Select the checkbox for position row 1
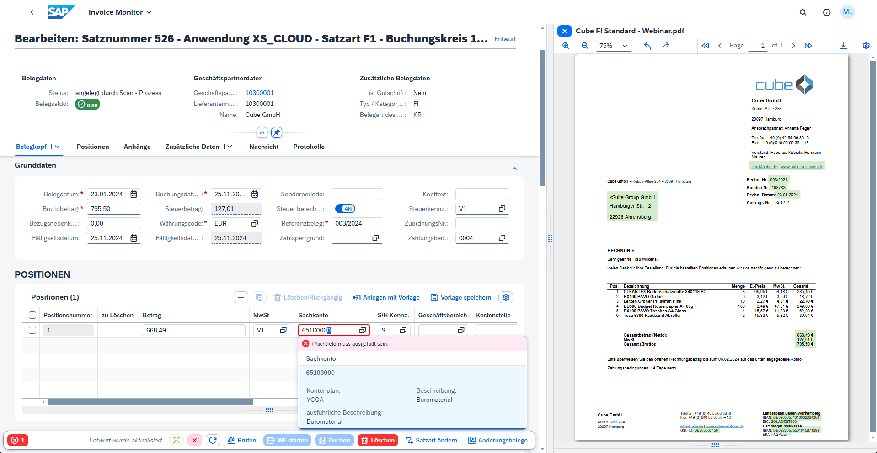The width and height of the screenshot is (877, 453). pos(32,330)
